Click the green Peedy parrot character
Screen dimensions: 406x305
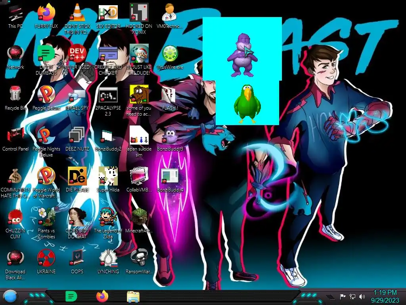[247, 104]
